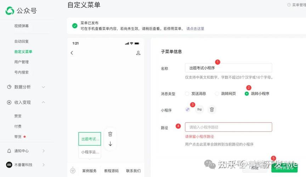Move submenu down with arrow icon
Screen dimensions: 306x177
[x=110, y=144]
